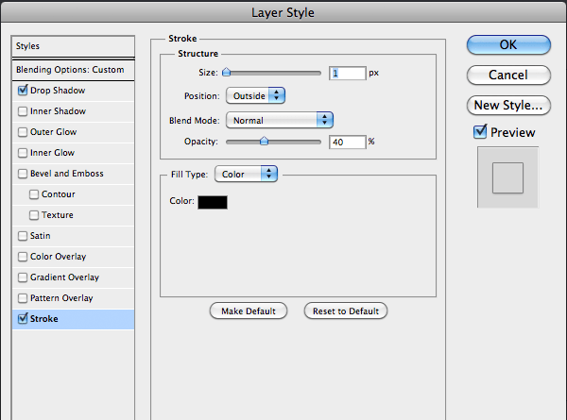The width and height of the screenshot is (567, 420).
Task: Click the Opacity slider handle
Action: click(x=264, y=141)
